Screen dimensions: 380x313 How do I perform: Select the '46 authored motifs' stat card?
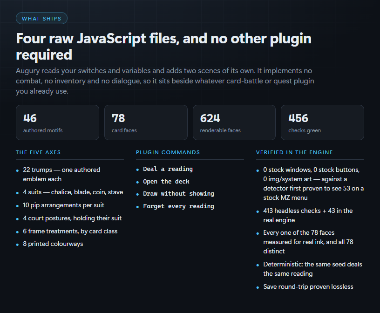[57, 122]
